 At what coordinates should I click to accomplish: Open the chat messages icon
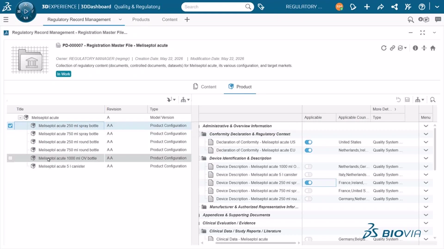point(438,19)
